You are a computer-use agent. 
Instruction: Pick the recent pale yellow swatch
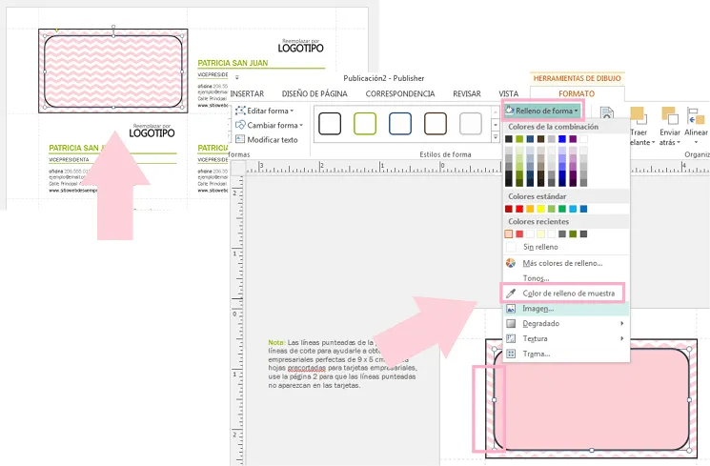540,233
